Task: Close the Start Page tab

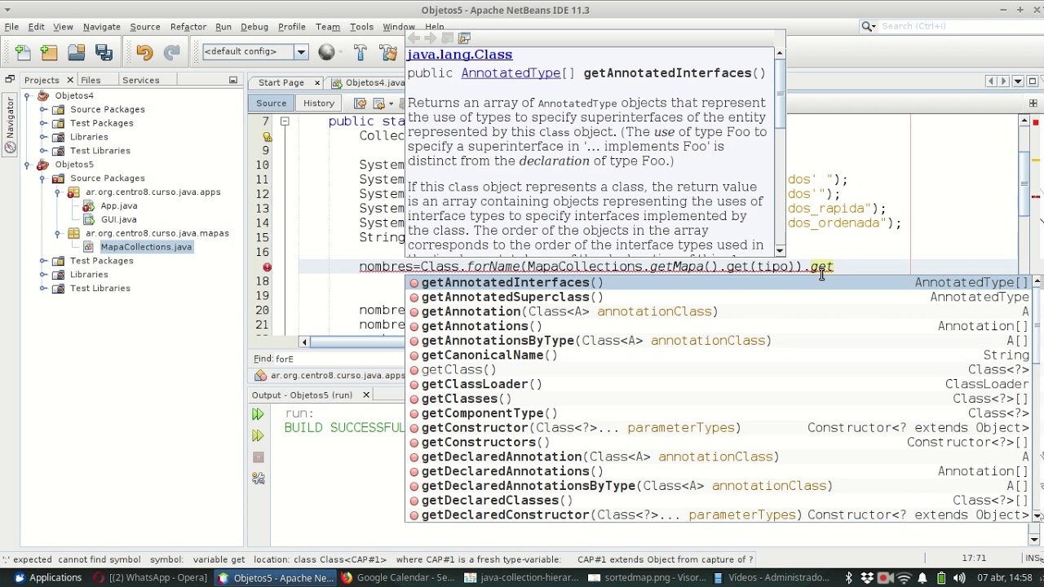Action: [316, 82]
